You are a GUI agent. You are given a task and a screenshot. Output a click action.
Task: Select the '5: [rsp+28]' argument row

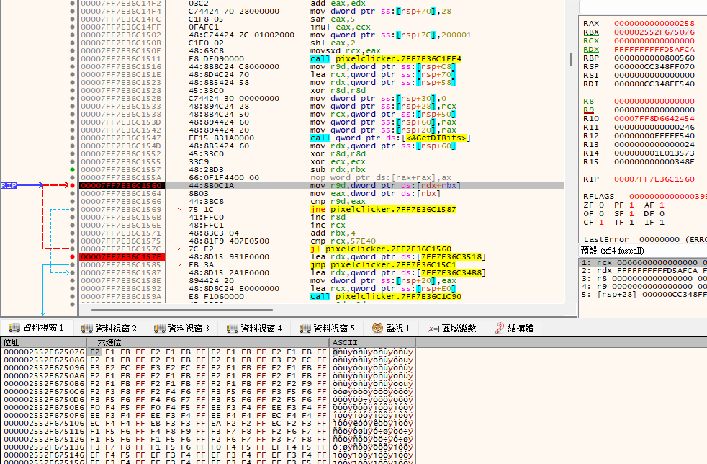pos(644,294)
